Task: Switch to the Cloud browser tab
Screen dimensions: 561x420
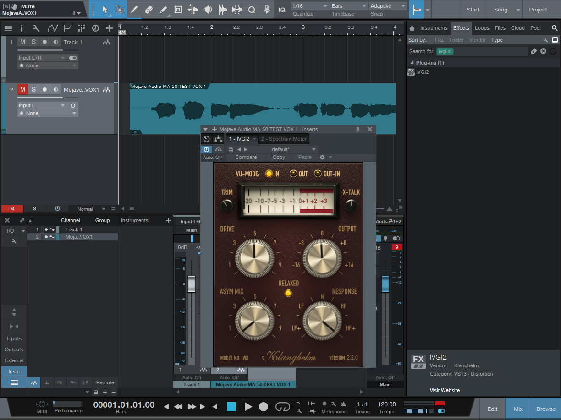Action: [x=517, y=28]
